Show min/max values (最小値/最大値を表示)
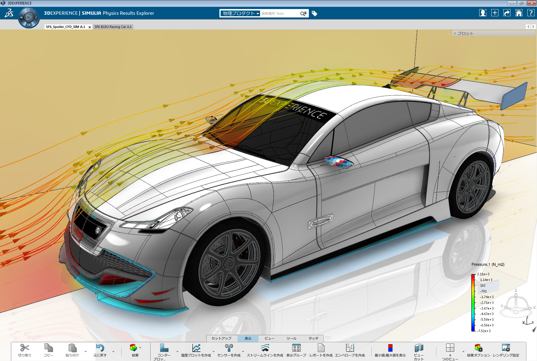 point(390,348)
